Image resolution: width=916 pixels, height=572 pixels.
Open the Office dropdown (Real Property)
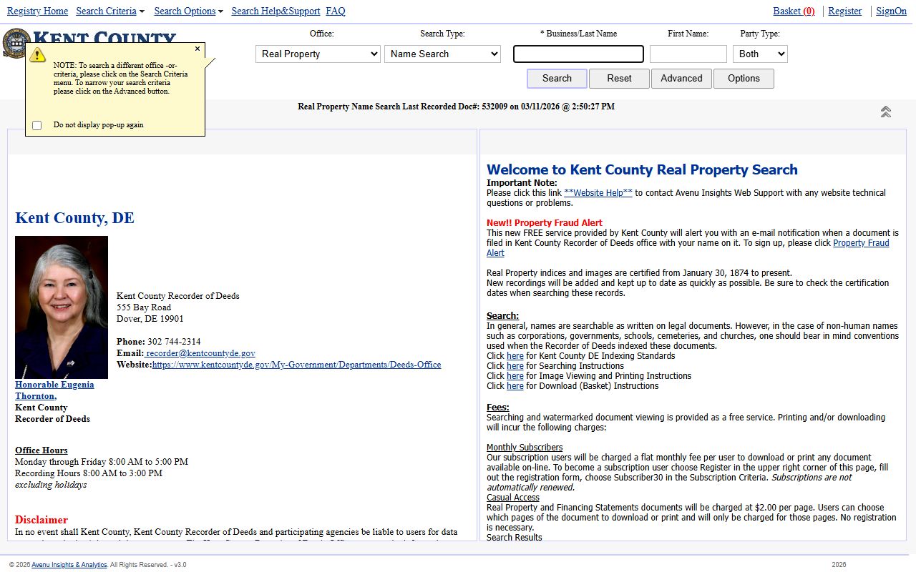(318, 54)
